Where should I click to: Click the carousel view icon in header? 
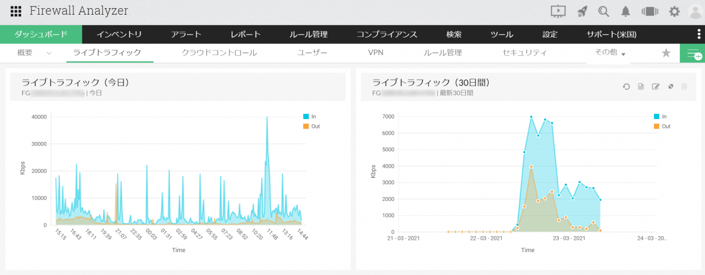[649, 11]
